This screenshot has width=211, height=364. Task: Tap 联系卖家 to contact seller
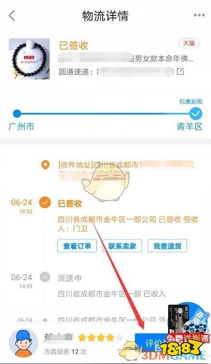click(x=122, y=246)
